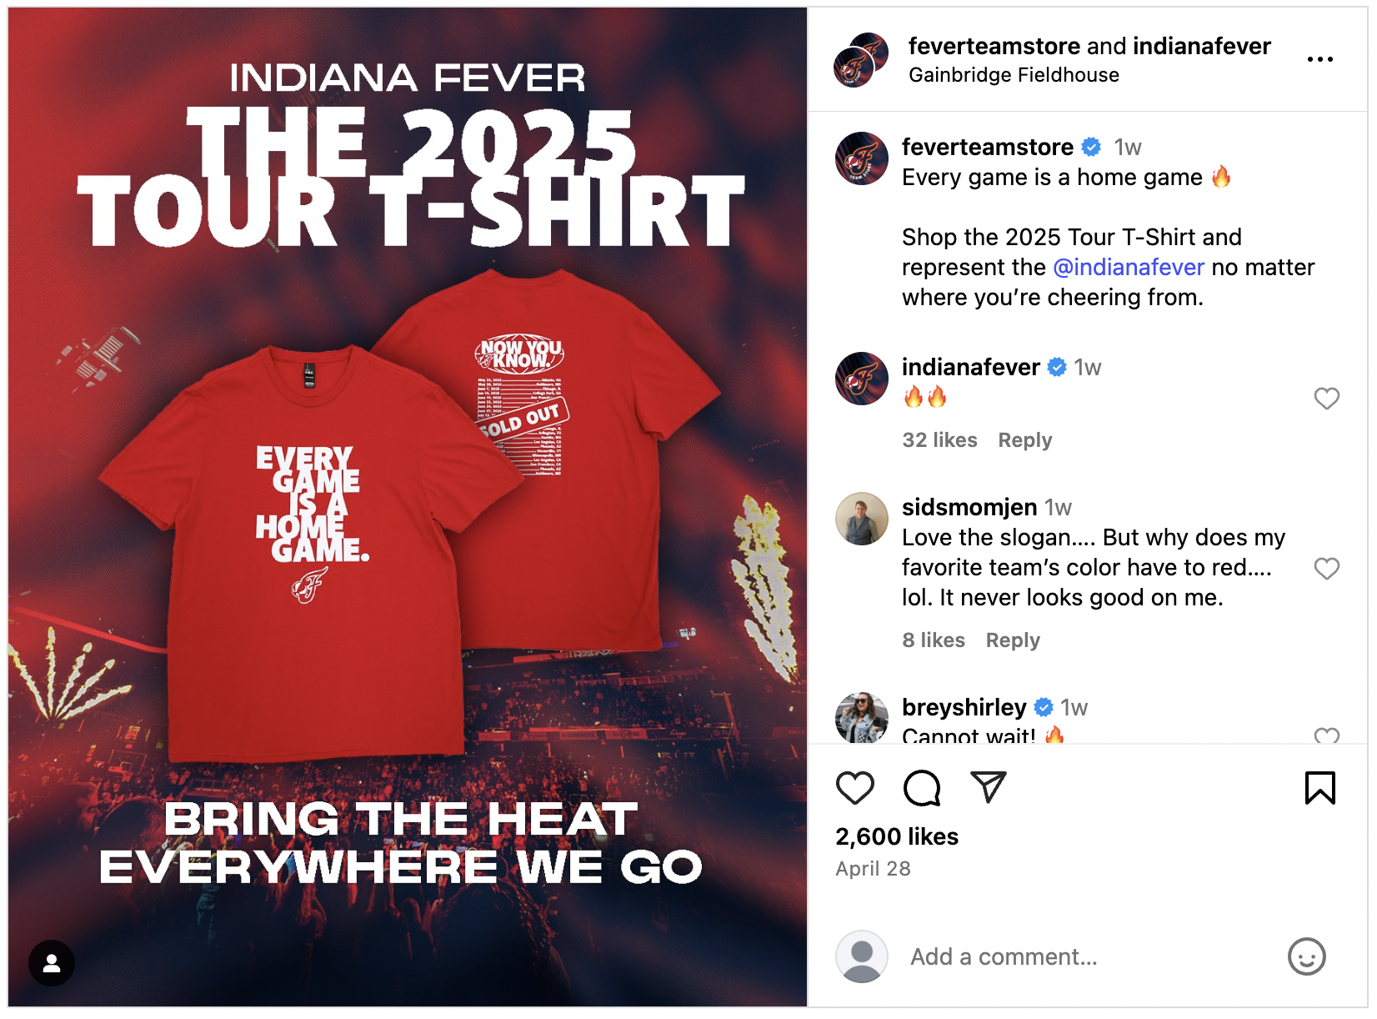The width and height of the screenshot is (1377, 1019).
Task: Open the comment bubble icon
Action: [x=922, y=788]
